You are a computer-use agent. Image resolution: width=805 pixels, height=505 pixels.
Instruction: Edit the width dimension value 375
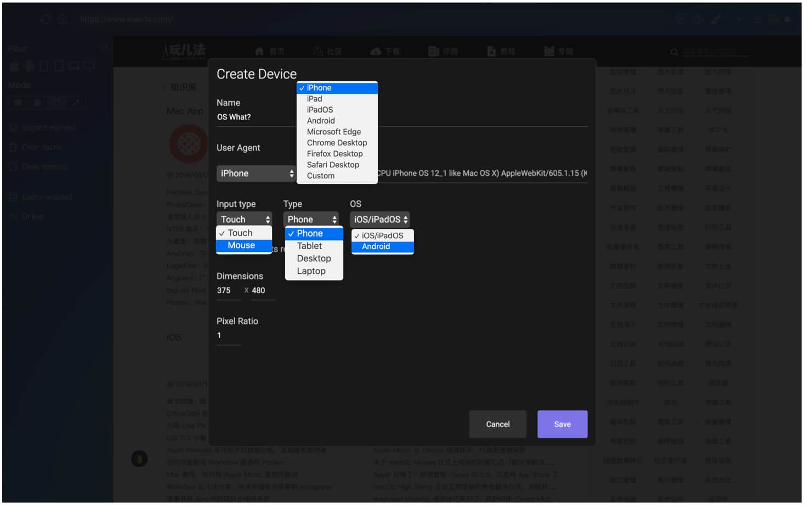(229, 290)
